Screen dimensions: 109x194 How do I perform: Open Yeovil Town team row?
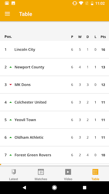pyautogui.click(x=54, y=120)
